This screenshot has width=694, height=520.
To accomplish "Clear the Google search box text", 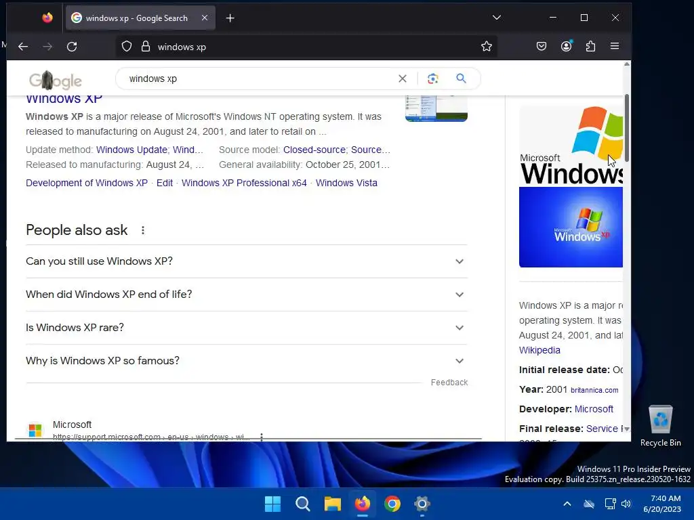I will (403, 79).
